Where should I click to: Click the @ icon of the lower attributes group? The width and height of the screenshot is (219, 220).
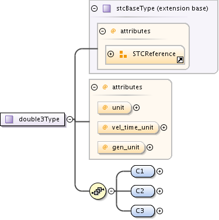(x=105, y=87)
